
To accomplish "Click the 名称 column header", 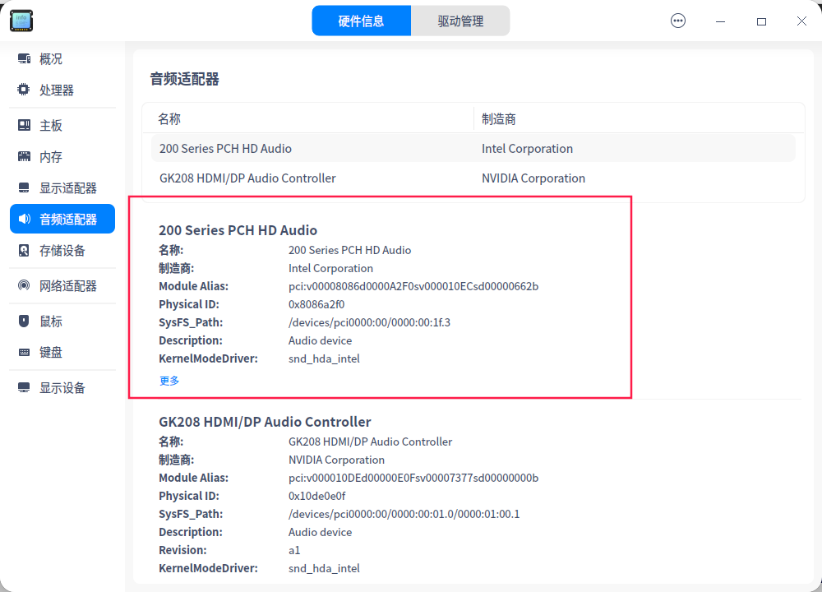I will (169, 118).
